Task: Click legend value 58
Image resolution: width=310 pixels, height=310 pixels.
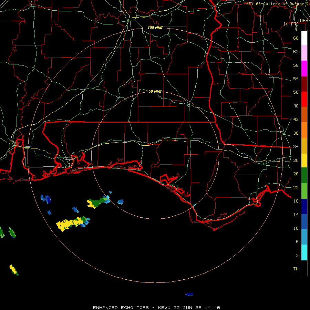Action: click(x=296, y=65)
